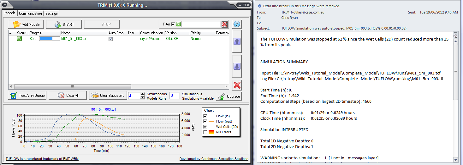Screen dimensions: 463x165
Task: Increase Simultaneous Models Runs with up arrow
Action: point(142,94)
